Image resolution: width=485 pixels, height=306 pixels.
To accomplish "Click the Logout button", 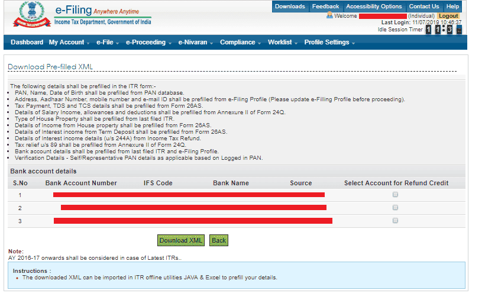I will (x=448, y=16).
